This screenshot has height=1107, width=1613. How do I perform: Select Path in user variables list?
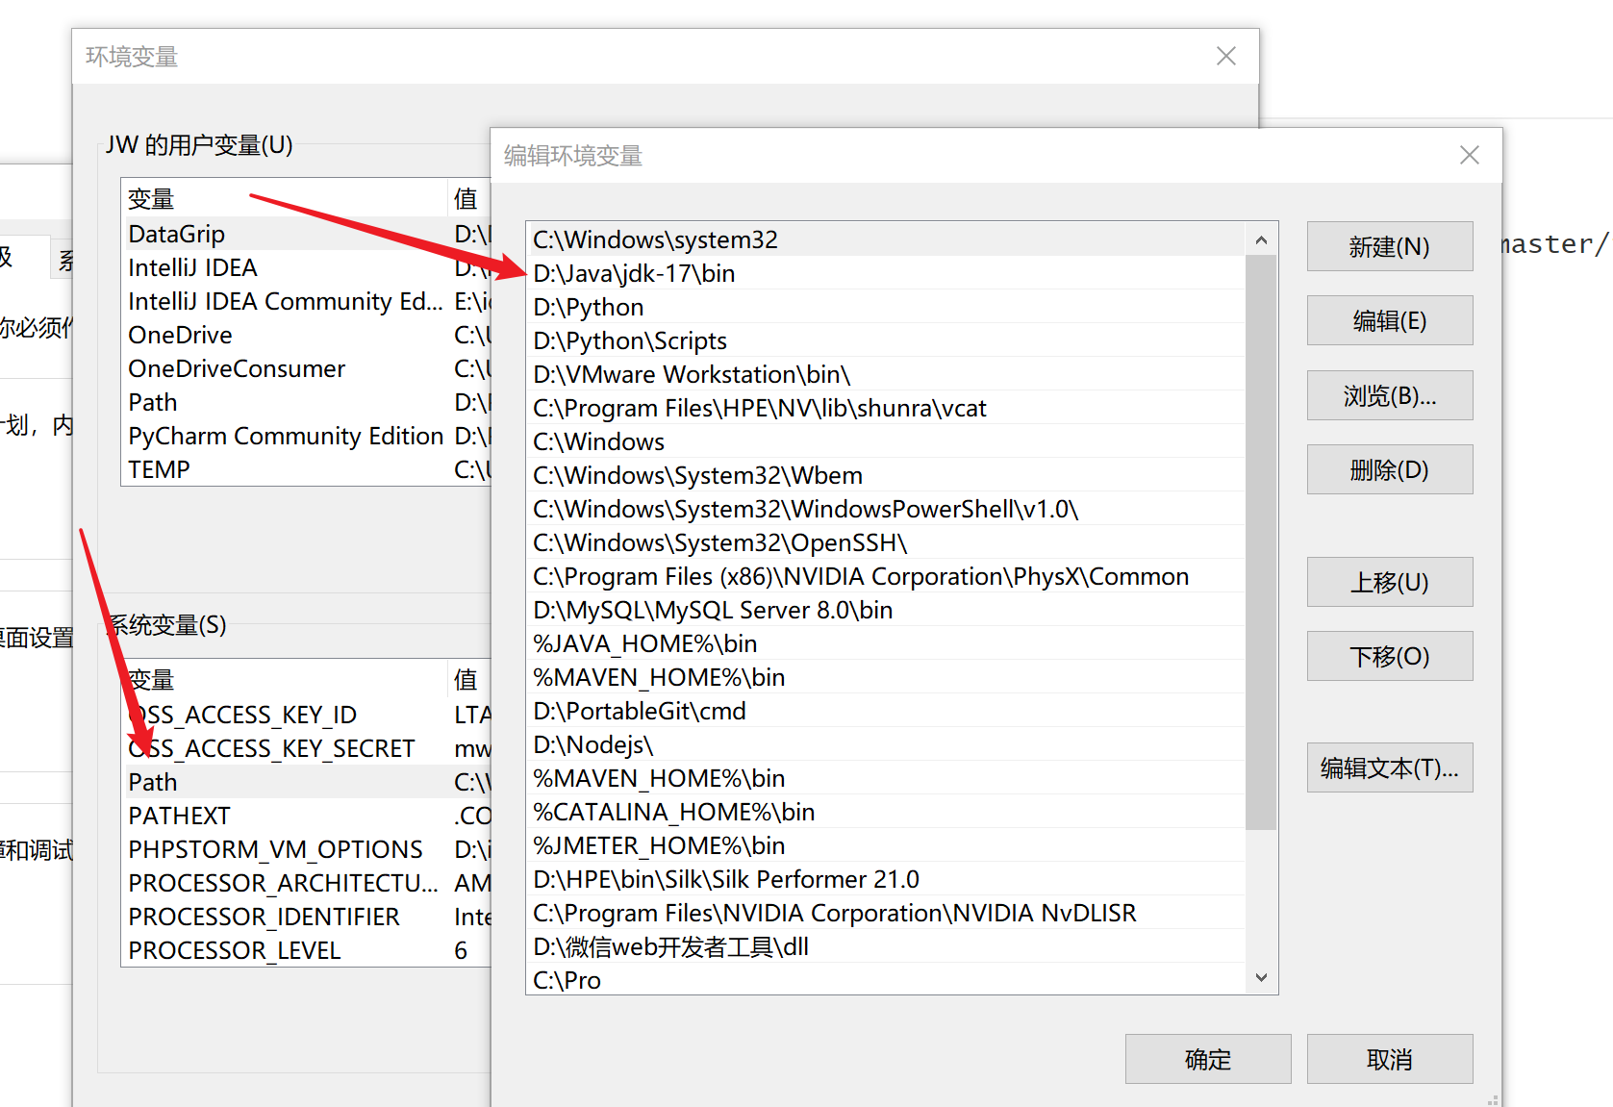pyautogui.click(x=306, y=402)
